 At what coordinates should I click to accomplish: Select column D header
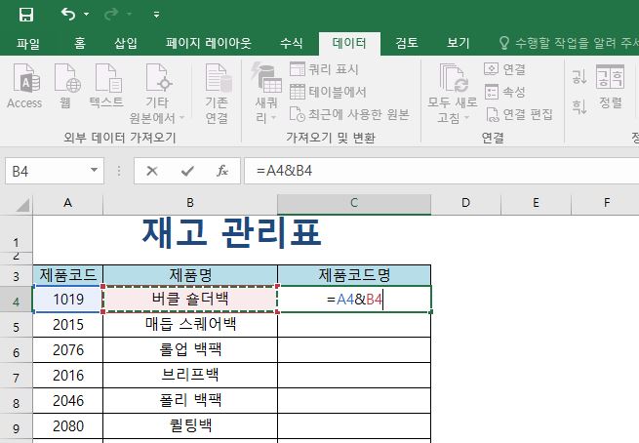click(465, 203)
